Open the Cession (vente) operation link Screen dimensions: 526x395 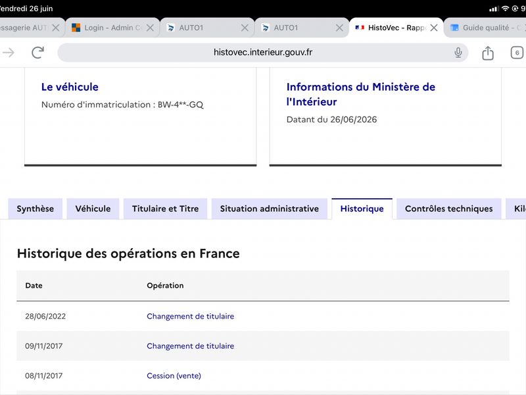click(x=174, y=375)
